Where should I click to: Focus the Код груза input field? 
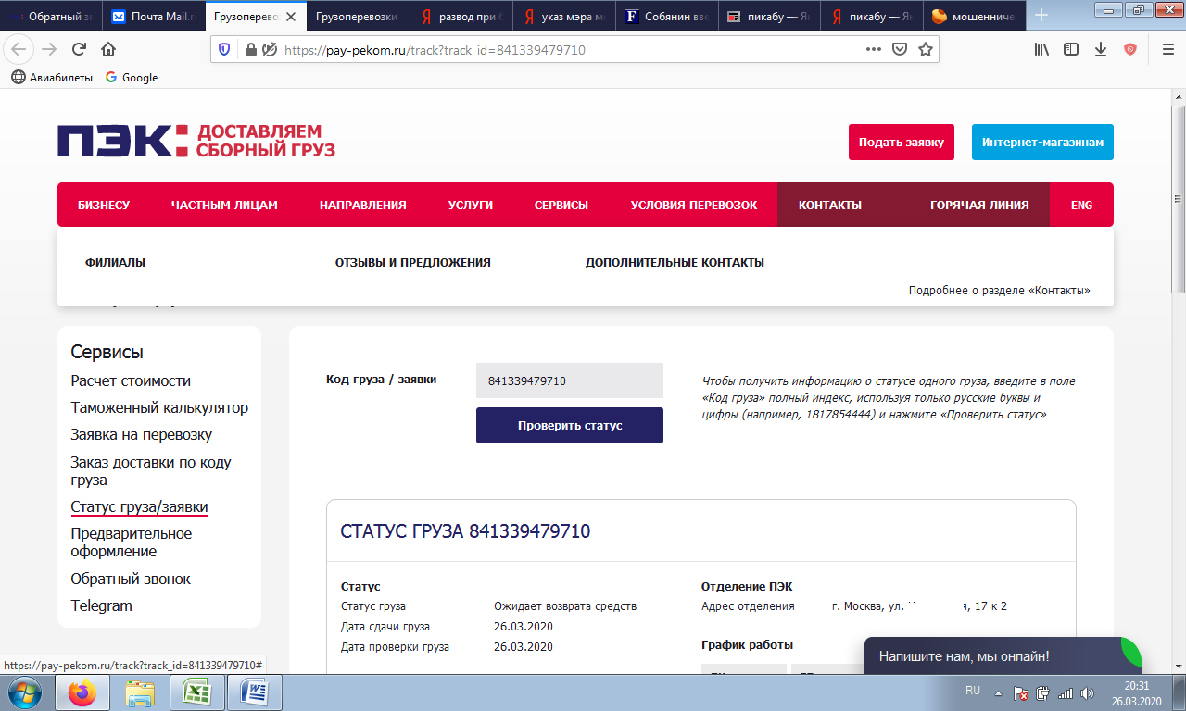pos(570,380)
